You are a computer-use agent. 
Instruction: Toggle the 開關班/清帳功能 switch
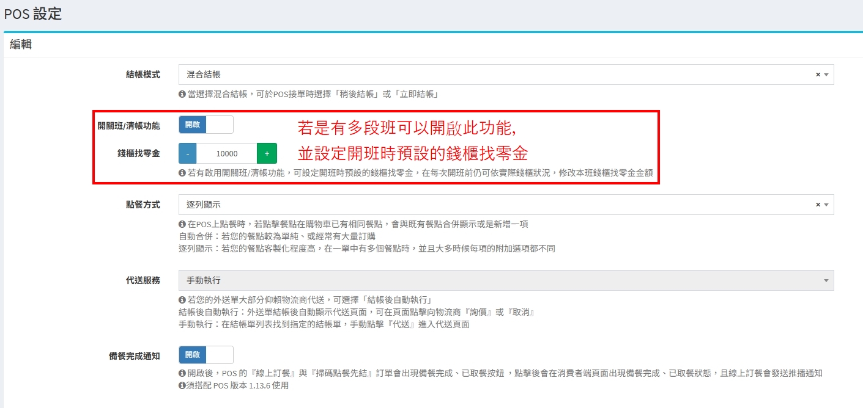click(206, 125)
